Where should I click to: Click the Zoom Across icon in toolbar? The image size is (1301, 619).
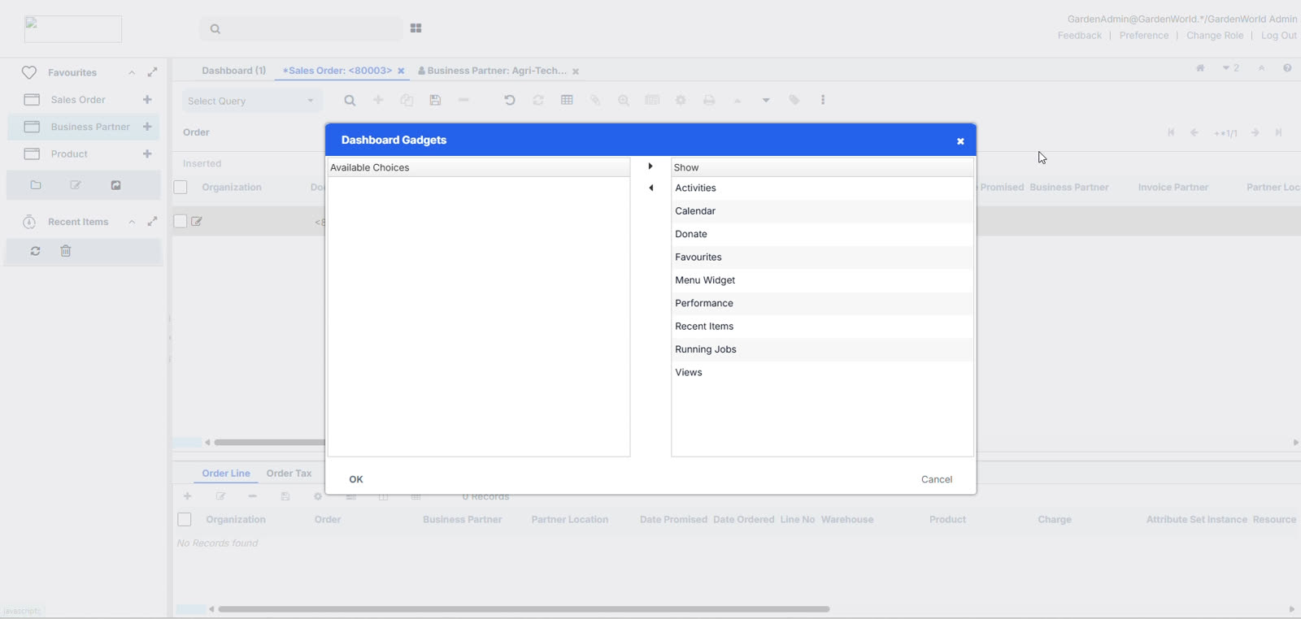pos(624,100)
